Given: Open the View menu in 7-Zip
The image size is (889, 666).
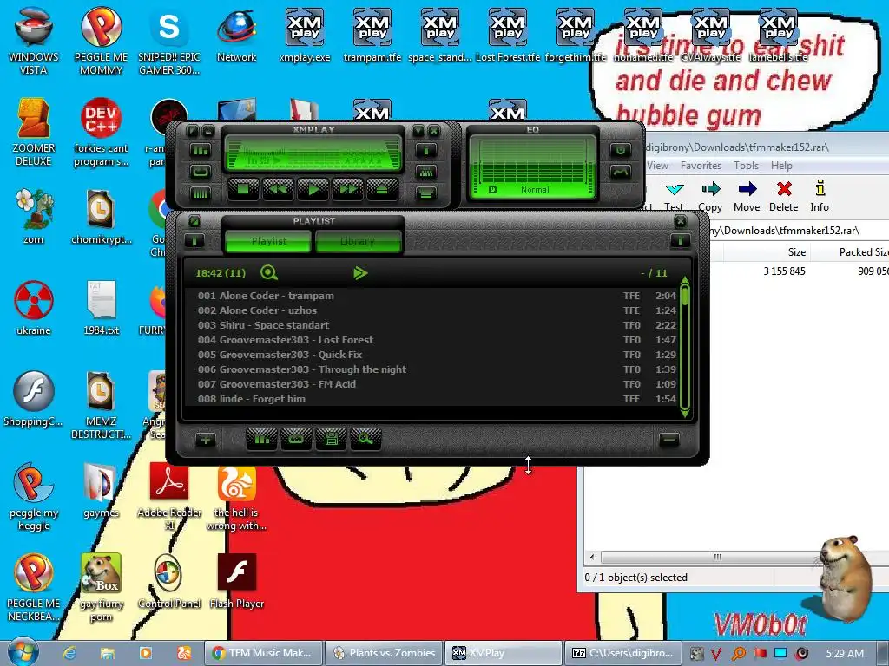Looking at the screenshot, I should [658, 166].
